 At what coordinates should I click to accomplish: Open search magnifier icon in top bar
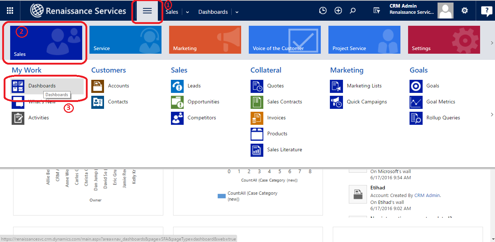(352, 11)
